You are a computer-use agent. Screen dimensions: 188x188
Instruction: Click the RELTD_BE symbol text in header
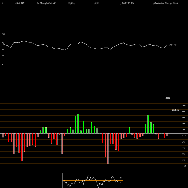point(127,3)
